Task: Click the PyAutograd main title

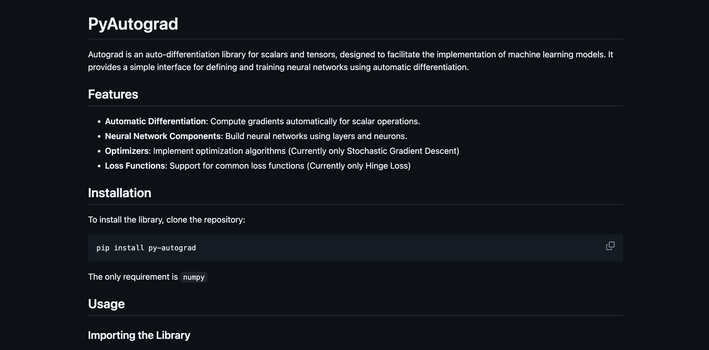Action: pyautogui.click(x=133, y=24)
